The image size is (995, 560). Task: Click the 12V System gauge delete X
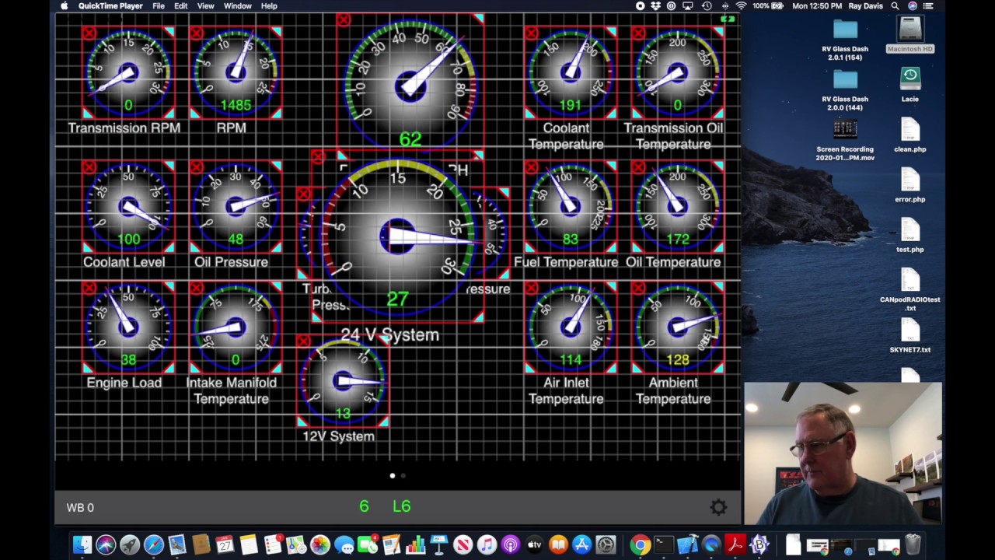[x=303, y=341]
